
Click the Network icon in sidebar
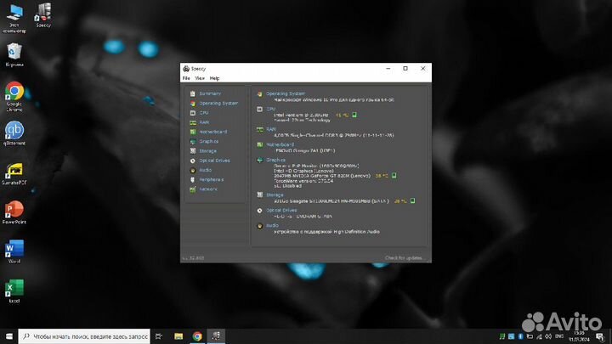click(192, 189)
